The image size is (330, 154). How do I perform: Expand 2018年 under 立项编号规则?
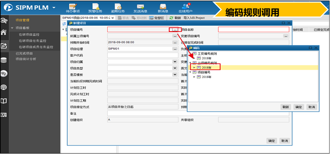tap(194, 68)
